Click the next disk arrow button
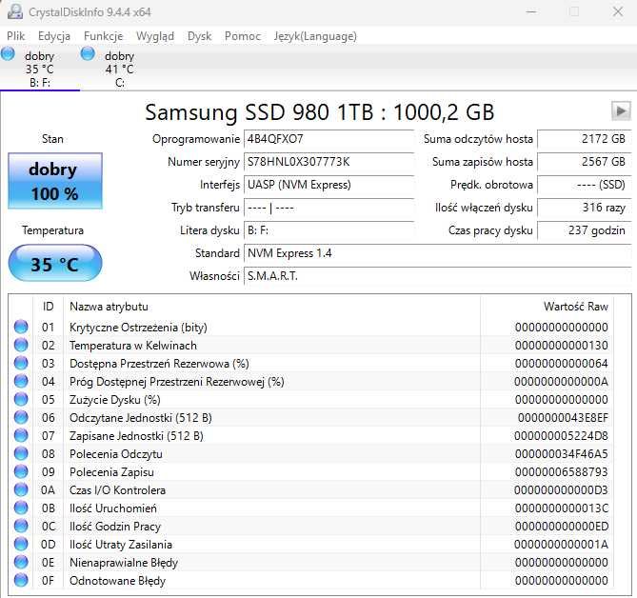The width and height of the screenshot is (637, 598). 621,110
